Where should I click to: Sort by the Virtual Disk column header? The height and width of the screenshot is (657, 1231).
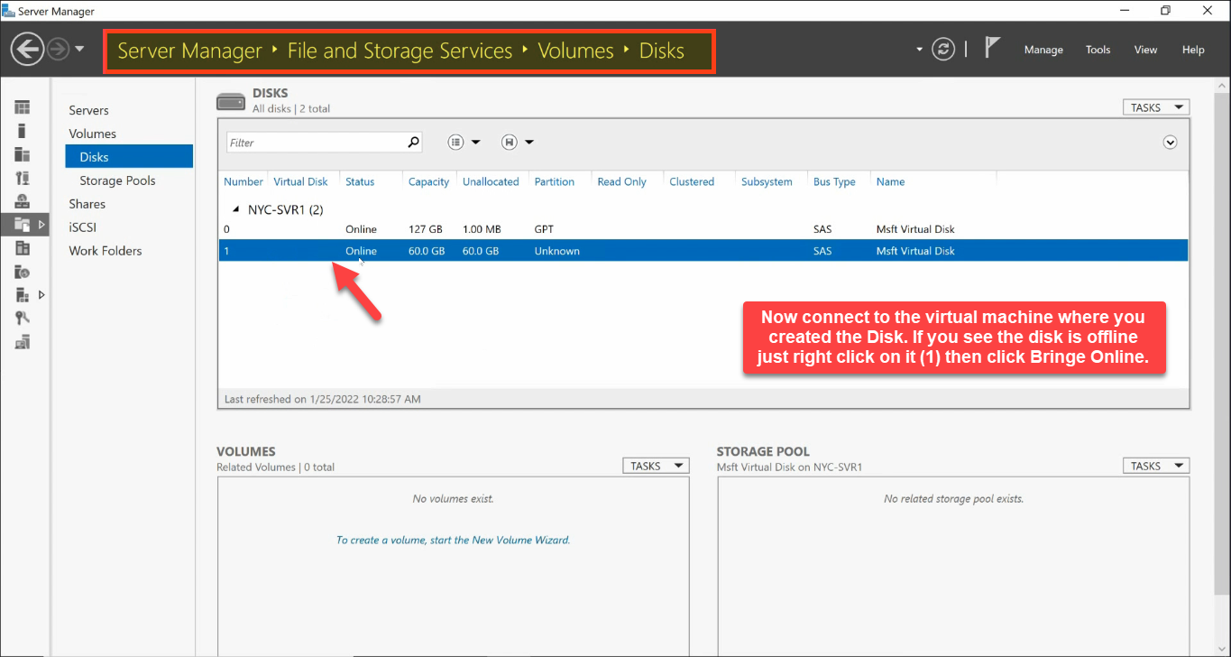(x=300, y=181)
